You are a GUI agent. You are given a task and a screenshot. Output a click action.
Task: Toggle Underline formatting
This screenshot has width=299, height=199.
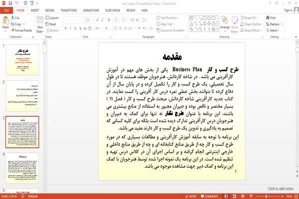75,28
